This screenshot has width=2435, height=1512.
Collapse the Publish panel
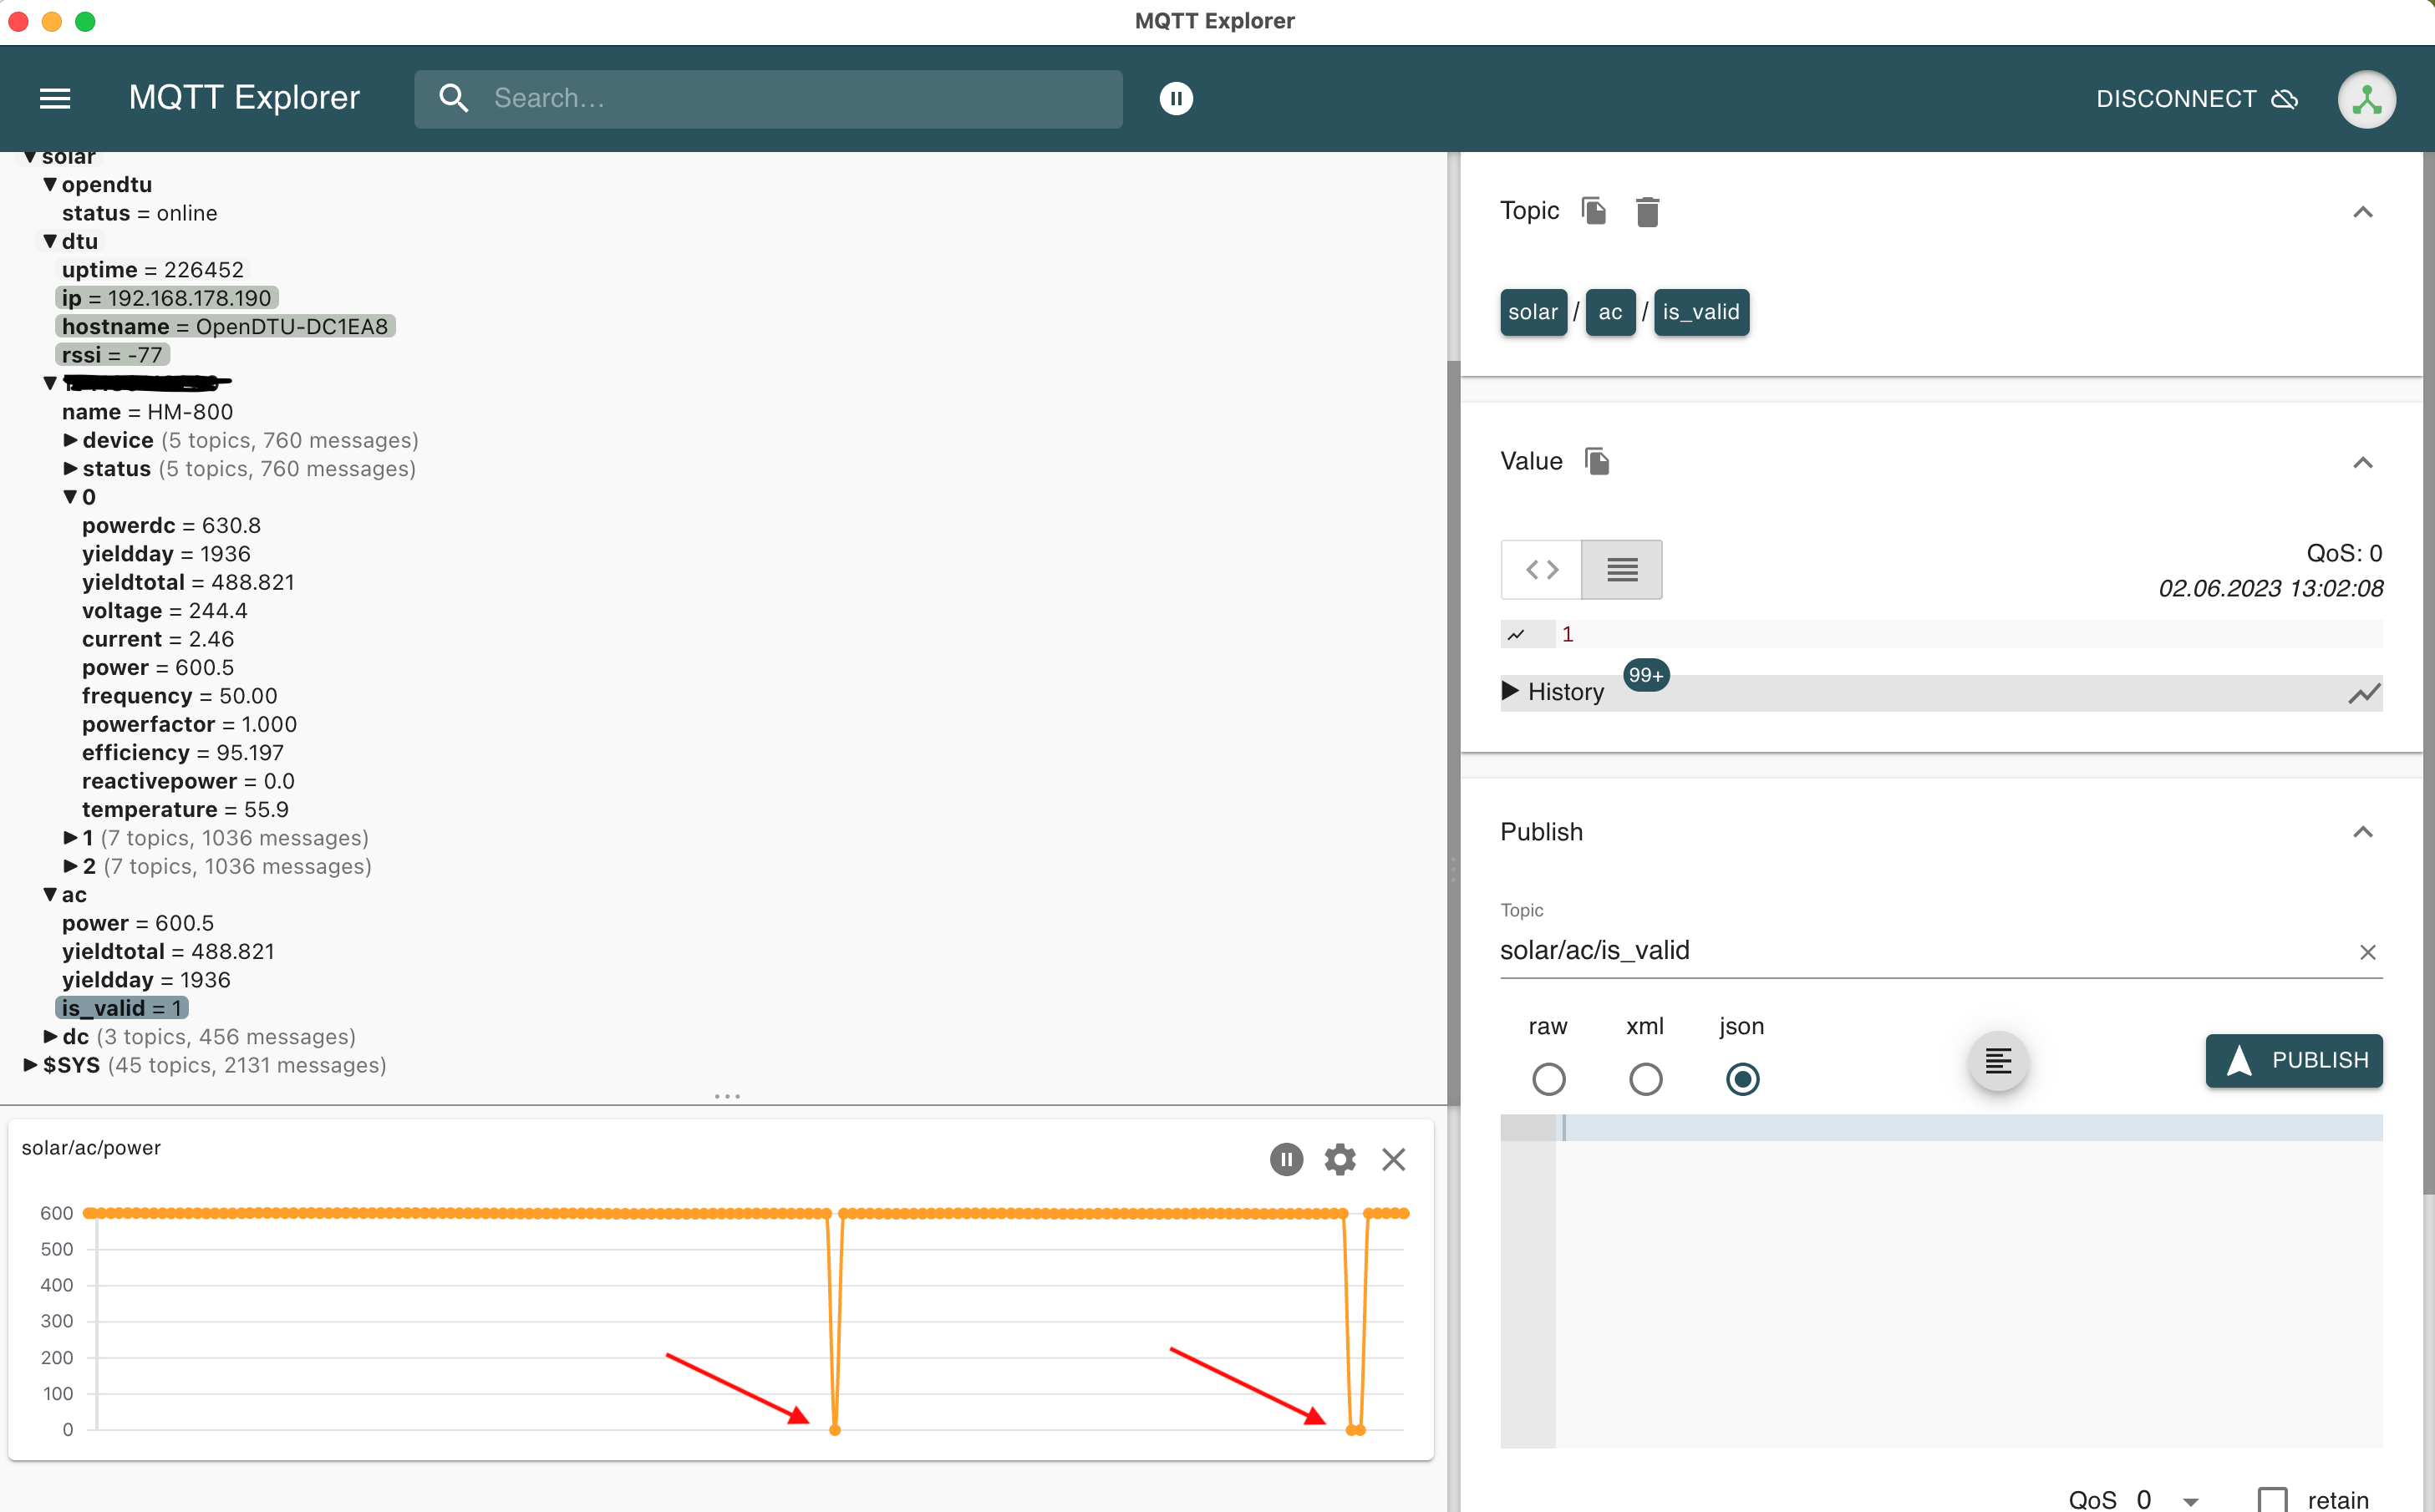pyautogui.click(x=2363, y=832)
